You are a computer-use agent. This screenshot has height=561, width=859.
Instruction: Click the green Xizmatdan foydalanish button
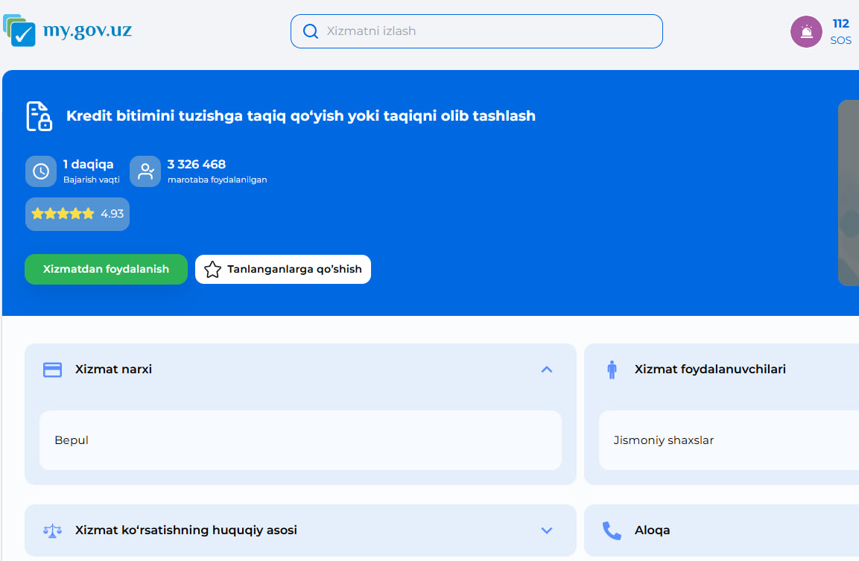[x=106, y=269]
